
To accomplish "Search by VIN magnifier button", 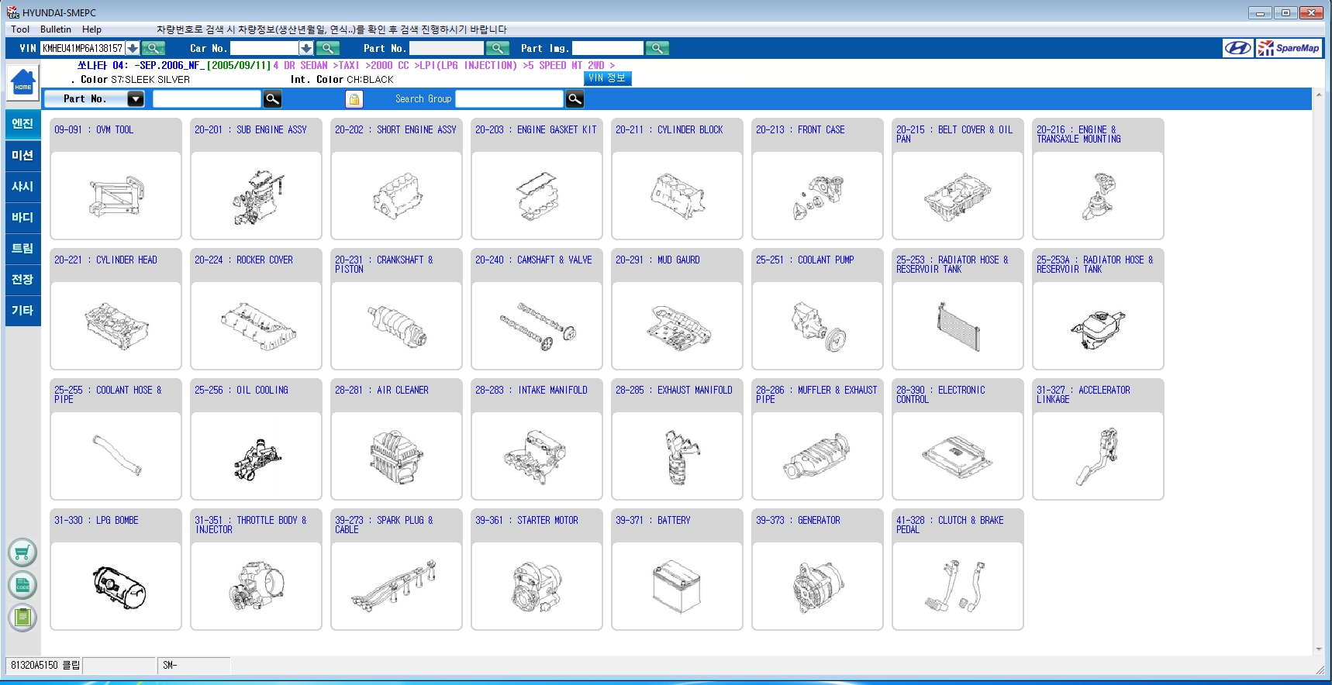I will pyautogui.click(x=154, y=48).
